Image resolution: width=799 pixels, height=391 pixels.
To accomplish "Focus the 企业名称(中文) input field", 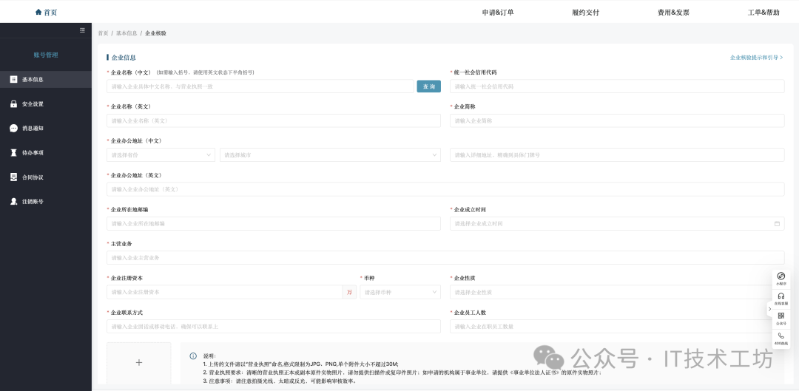I will tap(260, 86).
